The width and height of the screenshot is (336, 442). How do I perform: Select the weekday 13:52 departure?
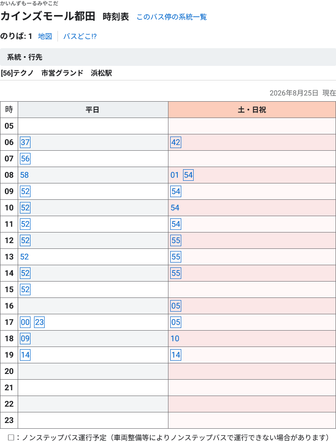(24, 257)
